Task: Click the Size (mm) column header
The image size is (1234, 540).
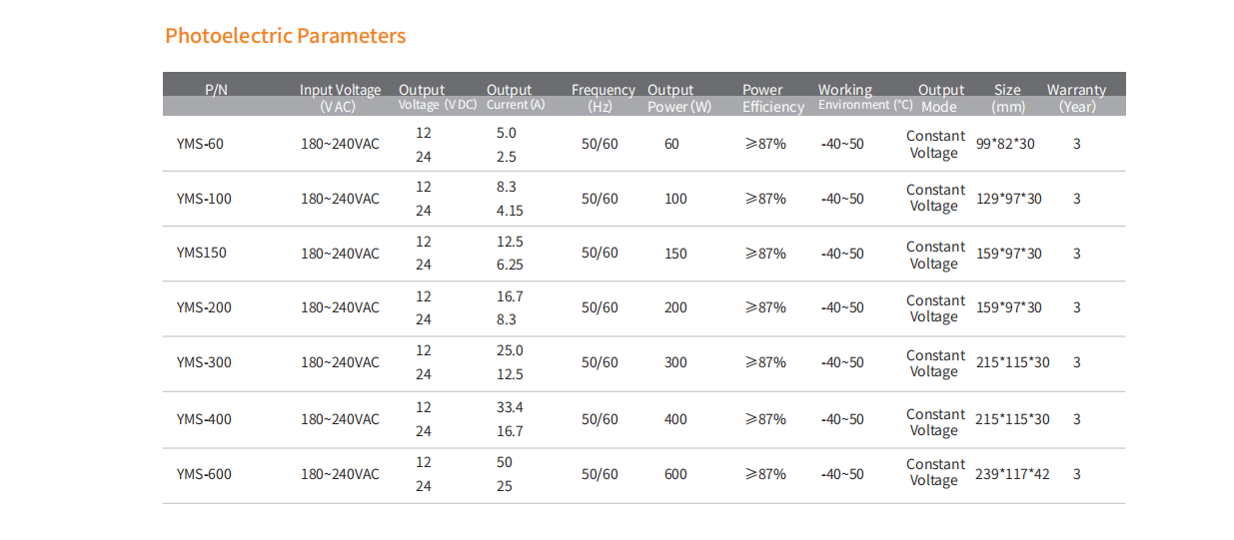Action: pos(1007,98)
